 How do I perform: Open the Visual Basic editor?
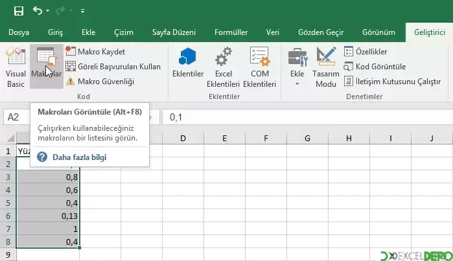(x=16, y=67)
